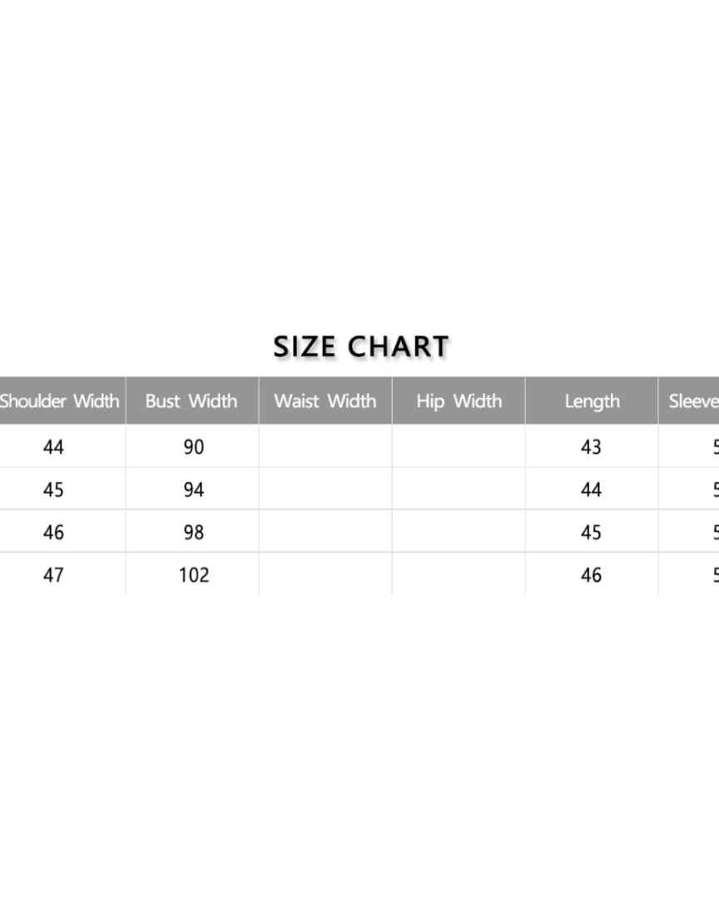Image resolution: width=719 pixels, height=899 pixels.
Task: Select the Shoulder Width column header
Action: (x=60, y=401)
